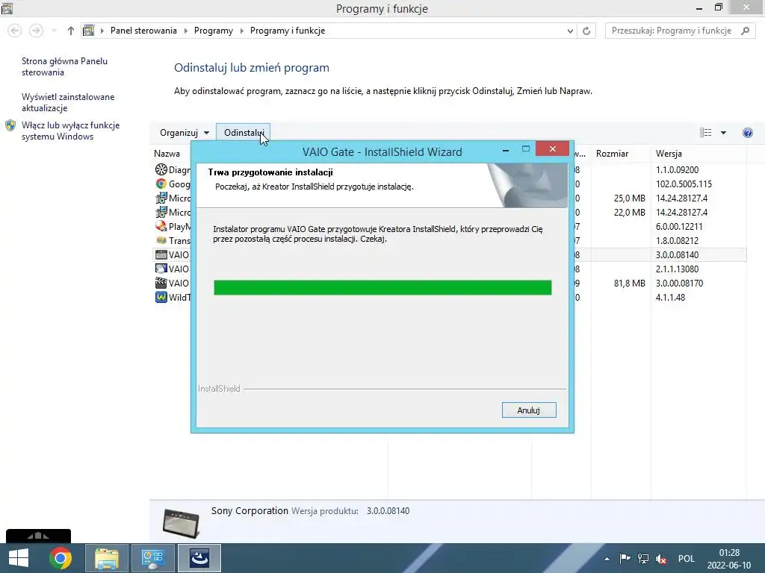Click version 1.1.0.09200 cell
This screenshot has height=573, width=765.
point(677,170)
